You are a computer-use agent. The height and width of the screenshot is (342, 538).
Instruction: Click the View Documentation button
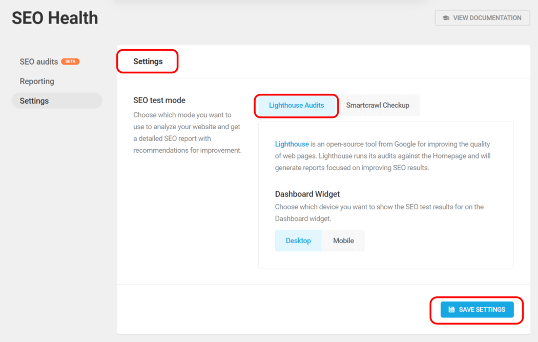482,17
